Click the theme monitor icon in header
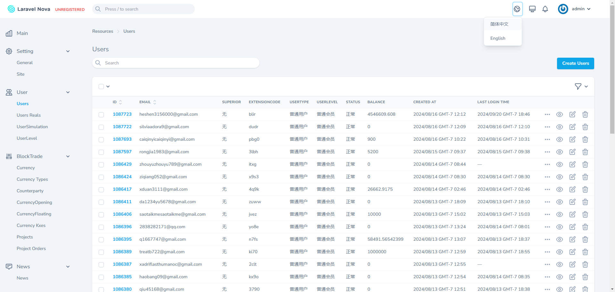This screenshot has height=292, width=615. coord(532,9)
